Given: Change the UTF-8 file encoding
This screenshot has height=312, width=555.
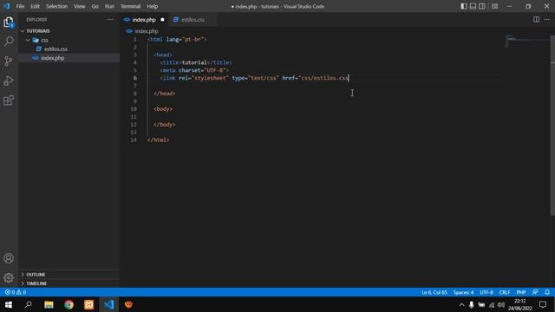Looking at the screenshot, I should tap(486, 292).
